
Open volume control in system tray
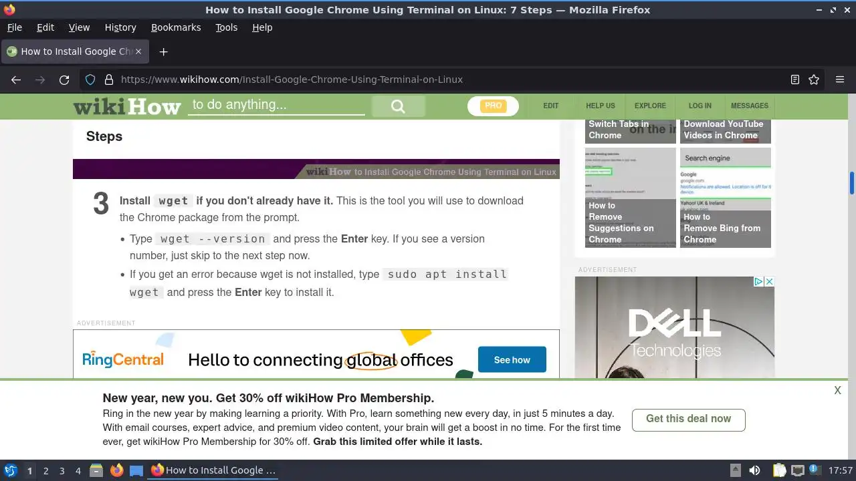(754, 470)
